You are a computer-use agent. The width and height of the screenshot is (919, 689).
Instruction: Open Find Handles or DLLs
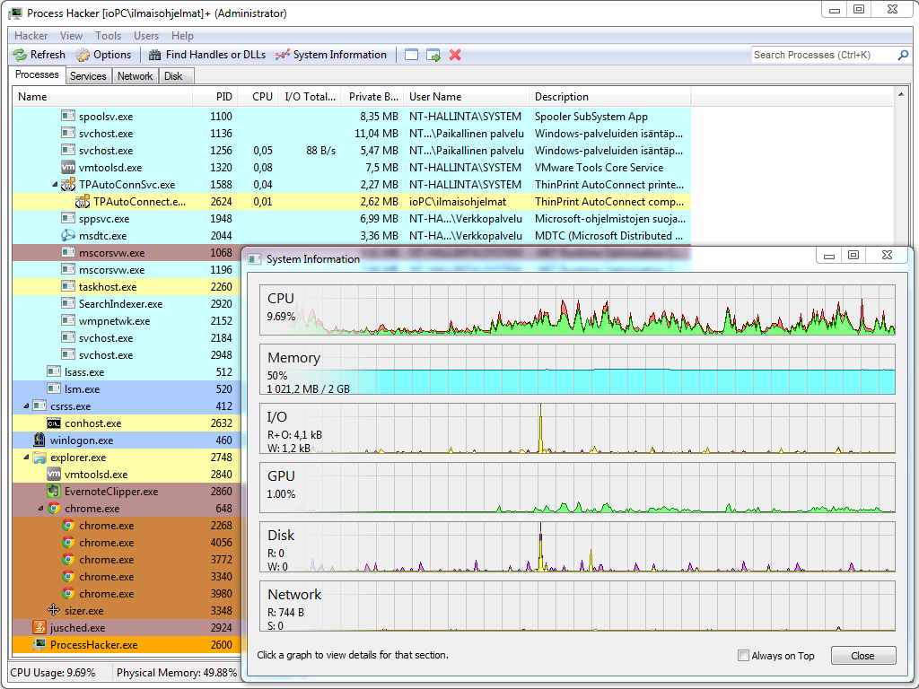pyautogui.click(x=207, y=55)
